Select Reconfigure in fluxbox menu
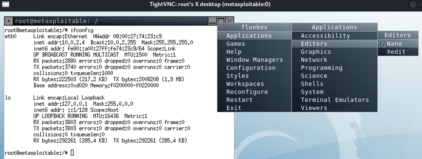 coord(254,92)
